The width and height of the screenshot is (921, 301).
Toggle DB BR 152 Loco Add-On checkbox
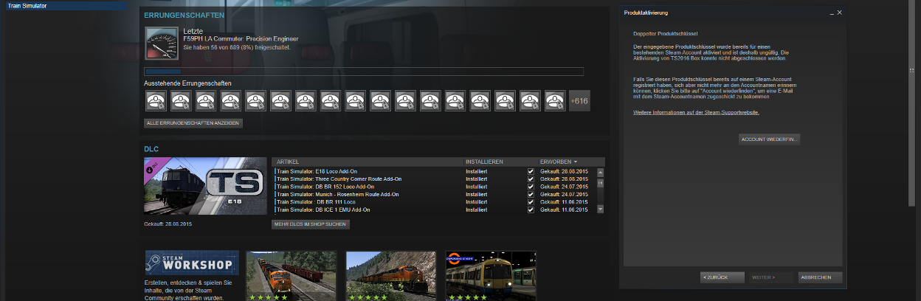[x=531, y=187]
